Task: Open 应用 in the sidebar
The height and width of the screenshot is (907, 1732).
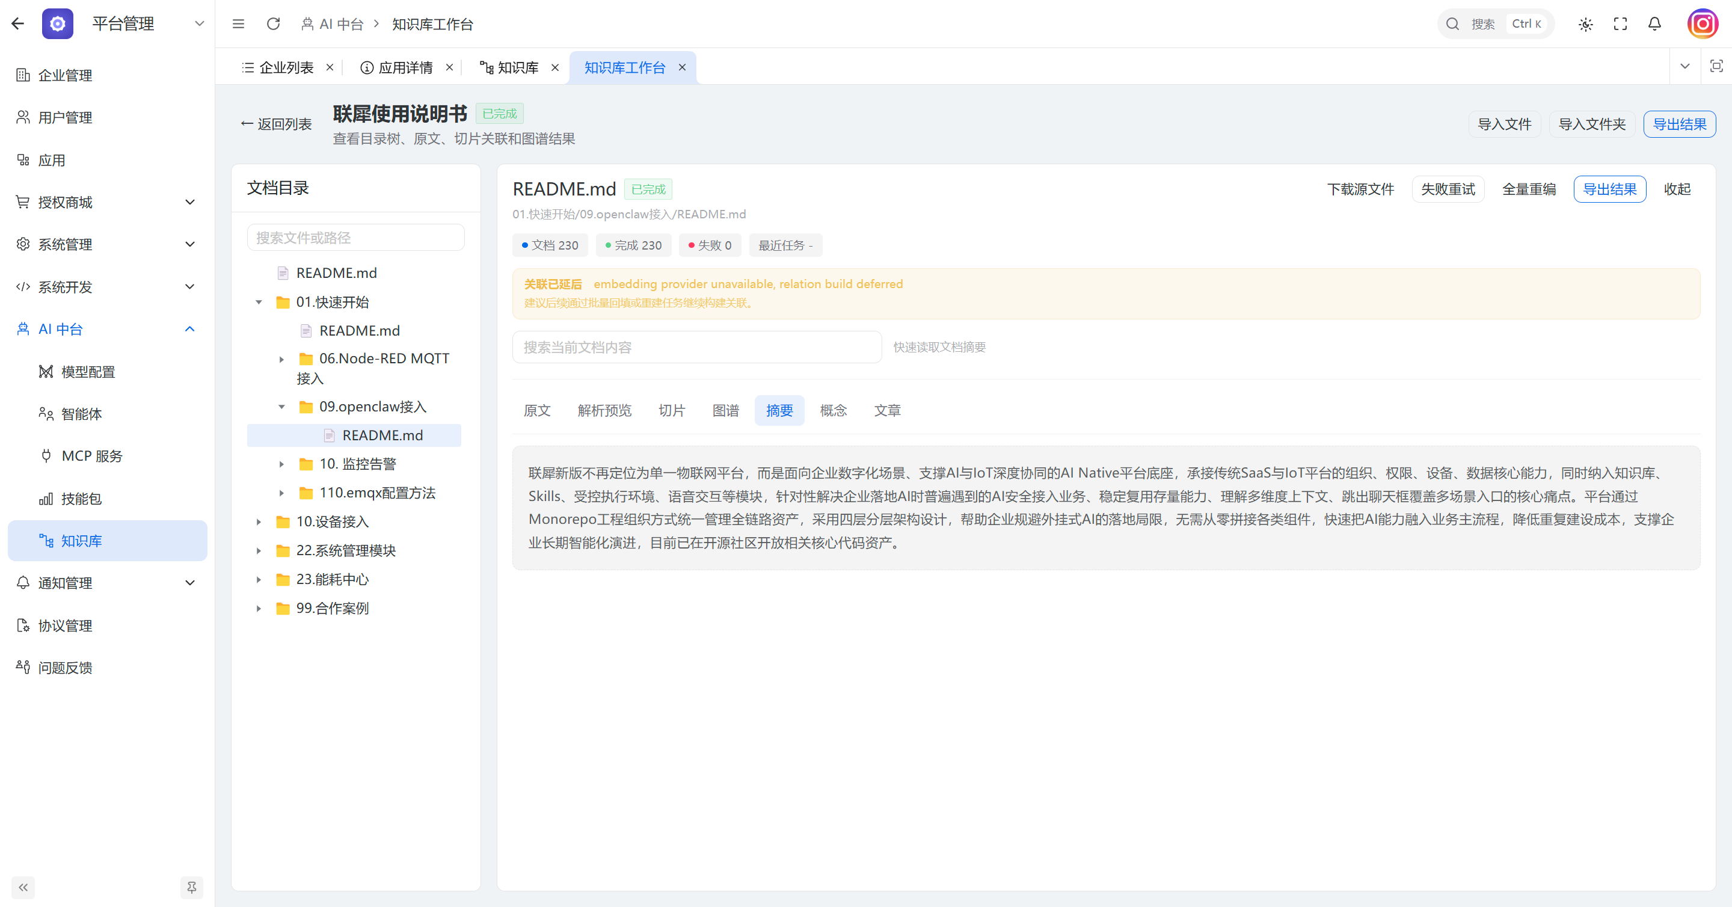Action: (108, 160)
